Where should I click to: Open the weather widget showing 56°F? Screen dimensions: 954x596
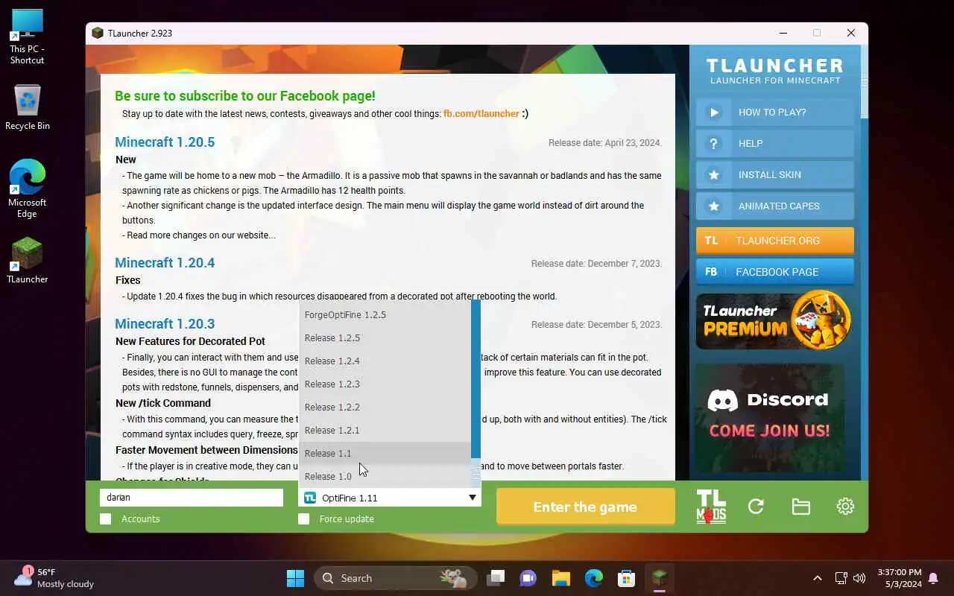pyautogui.click(x=54, y=578)
